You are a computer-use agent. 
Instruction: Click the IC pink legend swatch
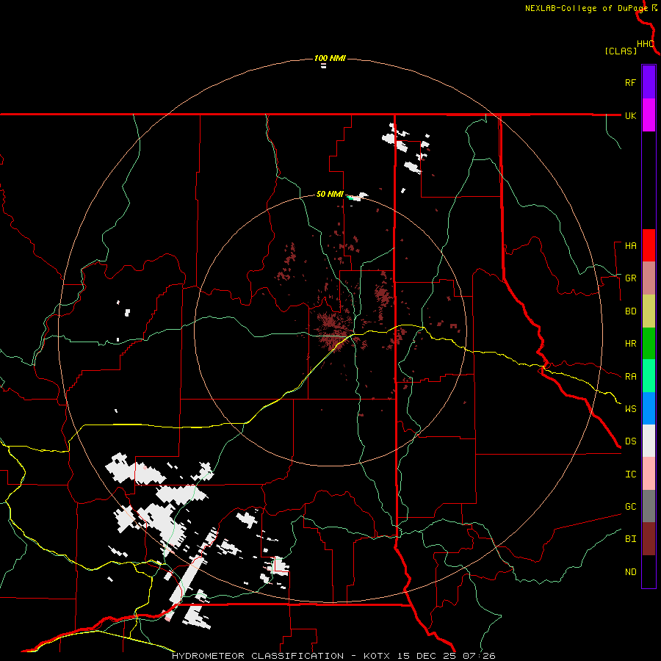point(649,474)
